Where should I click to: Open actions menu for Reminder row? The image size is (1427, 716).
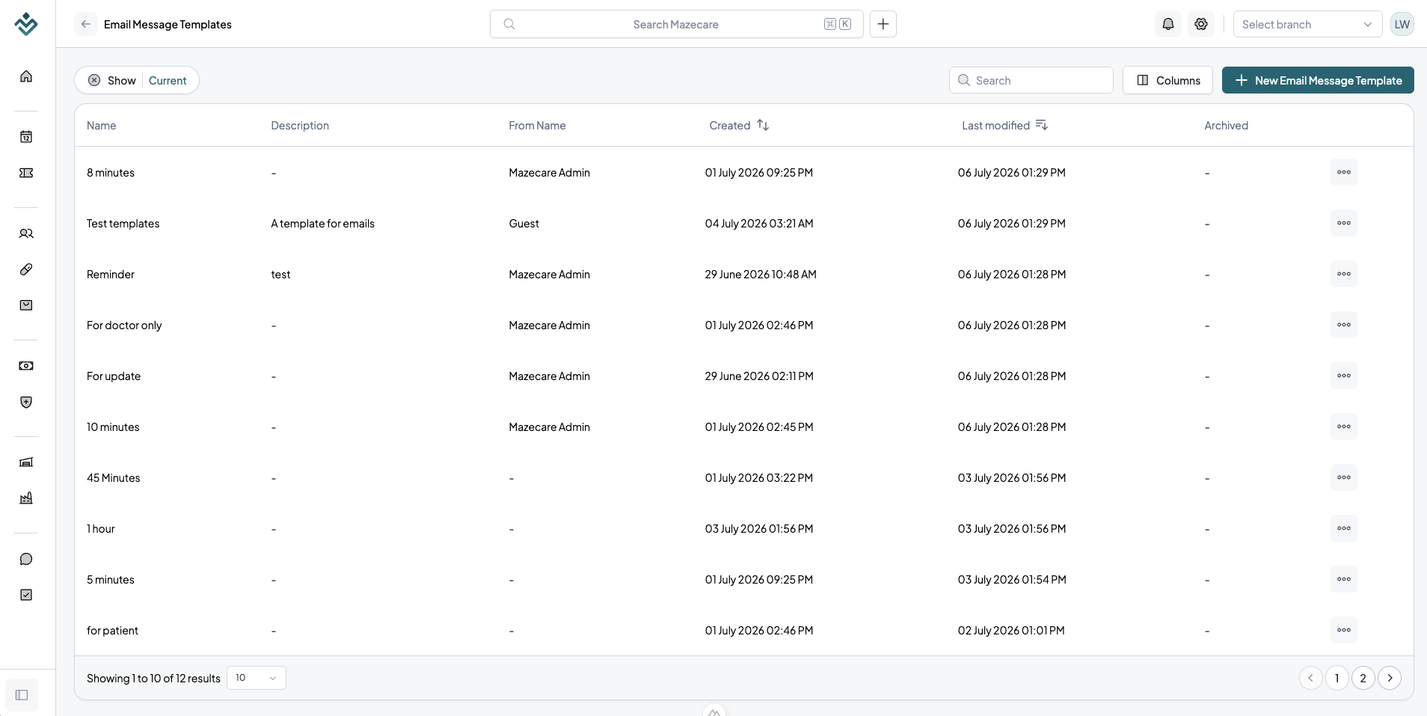point(1344,274)
